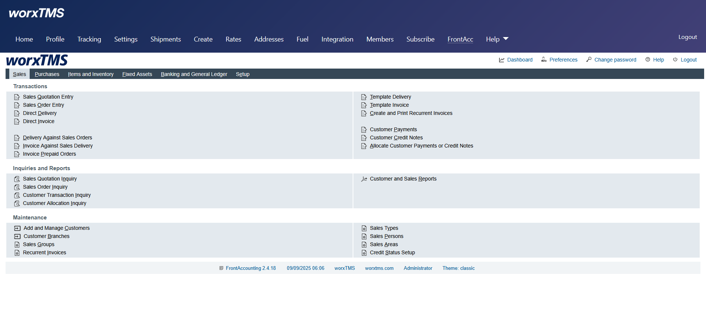Go to Shipments in the top navigation
The image size is (706, 331).
point(165,39)
